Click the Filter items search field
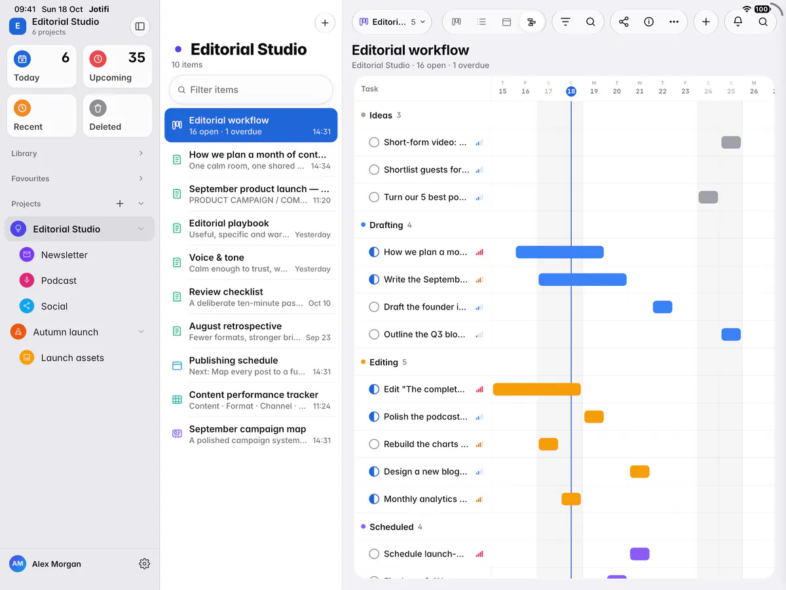Image resolution: width=786 pixels, height=590 pixels. point(251,90)
